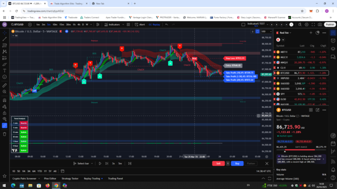Select the trend line drawing tool

pyautogui.click(x=5, y=39)
